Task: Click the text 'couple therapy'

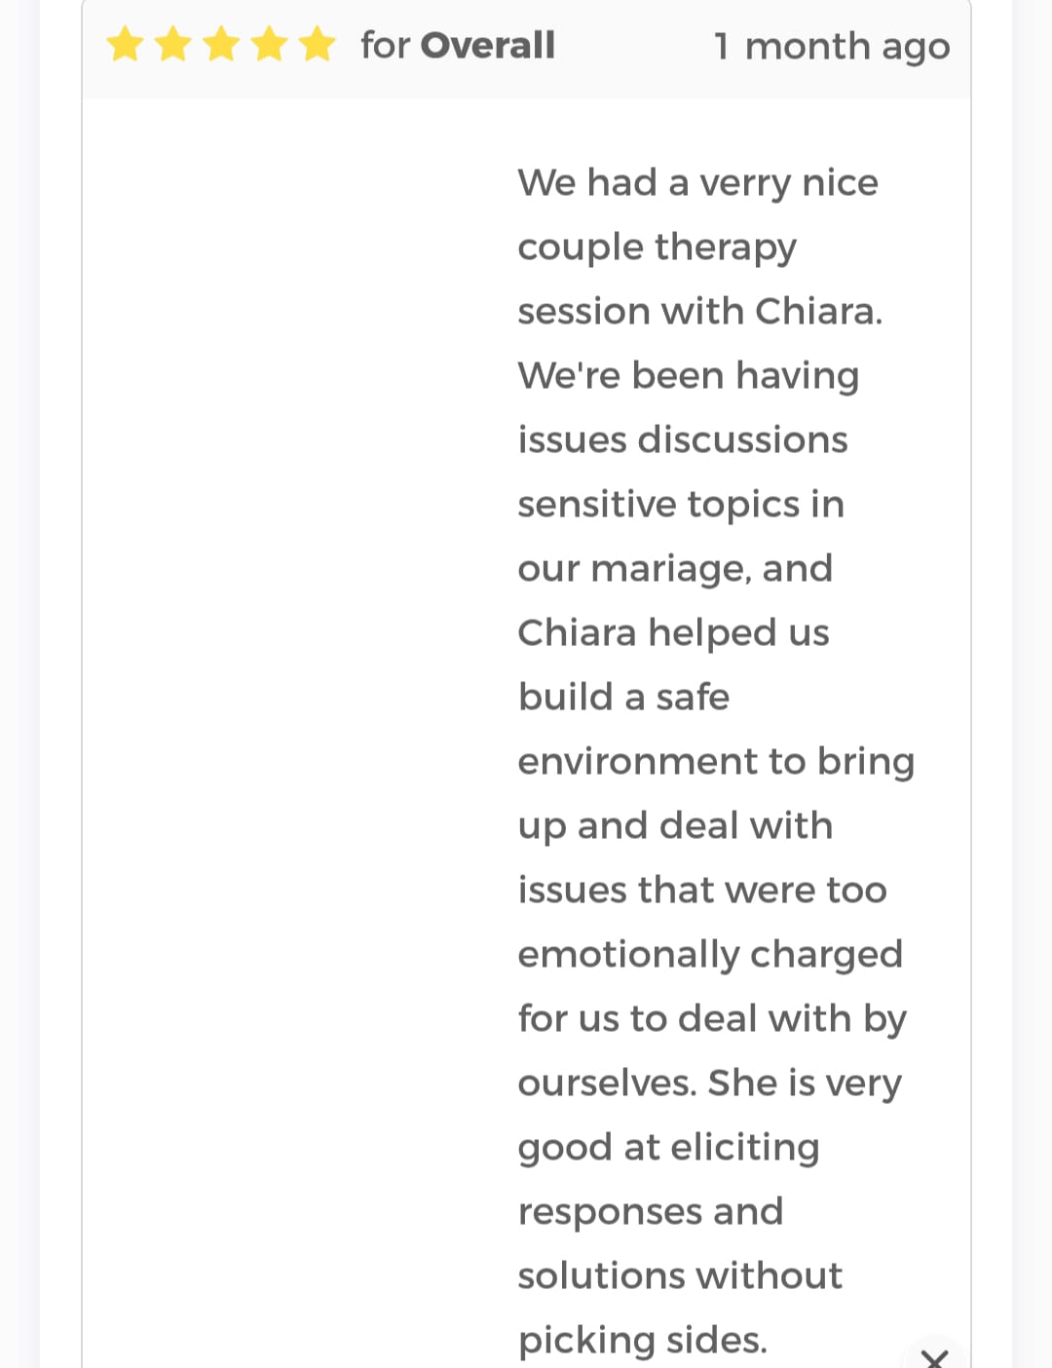Action: pos(657,247)
